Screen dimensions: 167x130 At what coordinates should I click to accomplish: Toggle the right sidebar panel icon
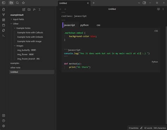[x=144, y=3]
